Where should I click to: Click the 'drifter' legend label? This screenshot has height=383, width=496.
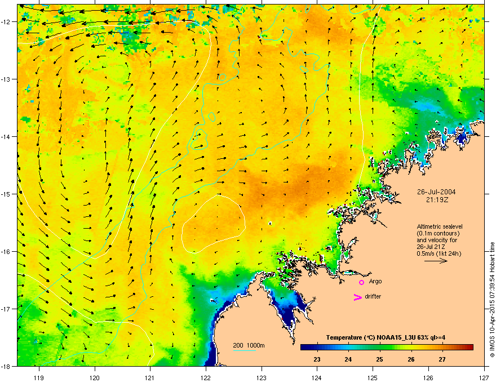(373, 296)
